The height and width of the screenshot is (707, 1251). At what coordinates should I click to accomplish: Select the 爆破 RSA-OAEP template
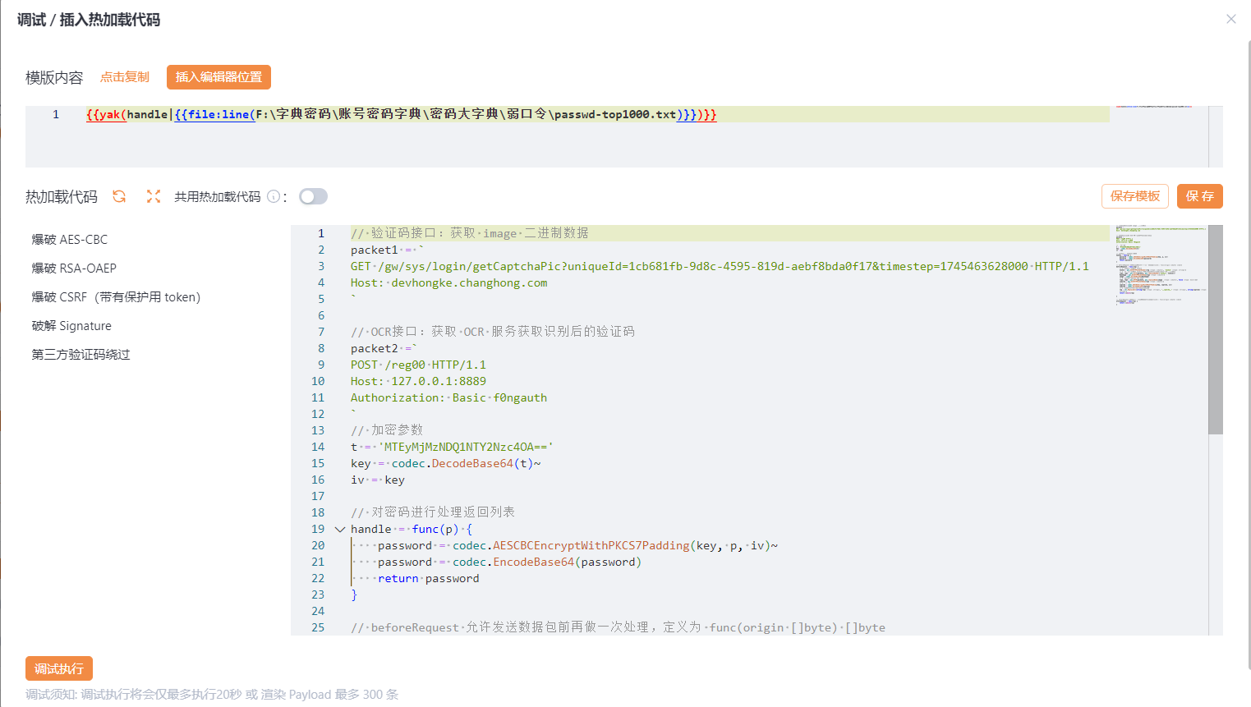pos(72,268)
